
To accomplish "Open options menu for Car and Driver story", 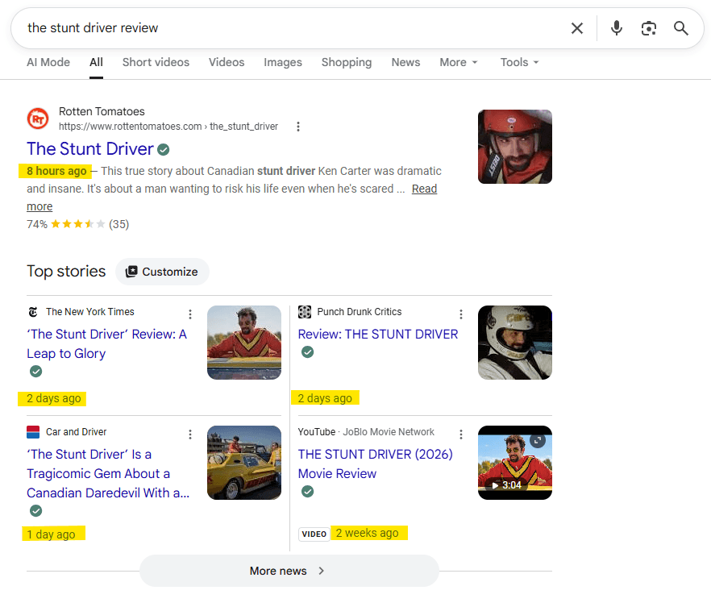I will [x=190, y=434].
